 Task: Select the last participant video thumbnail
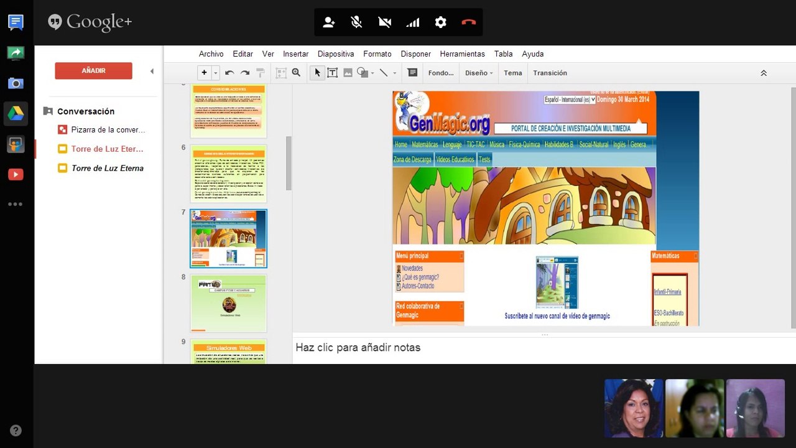tap(756, 408)
